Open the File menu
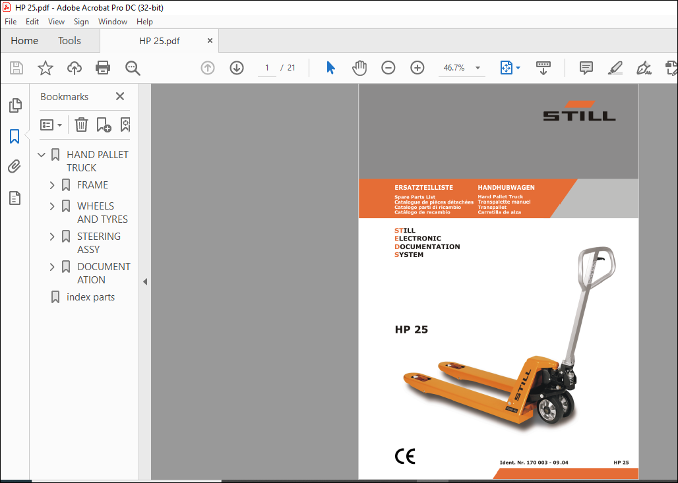 coord(11,22)
